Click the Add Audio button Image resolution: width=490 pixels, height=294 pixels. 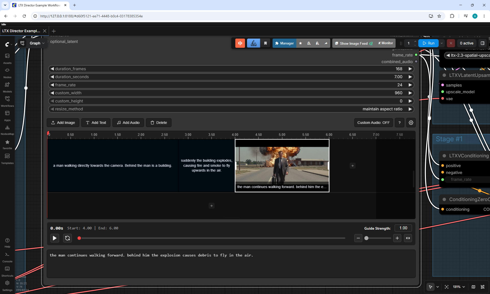128,123
